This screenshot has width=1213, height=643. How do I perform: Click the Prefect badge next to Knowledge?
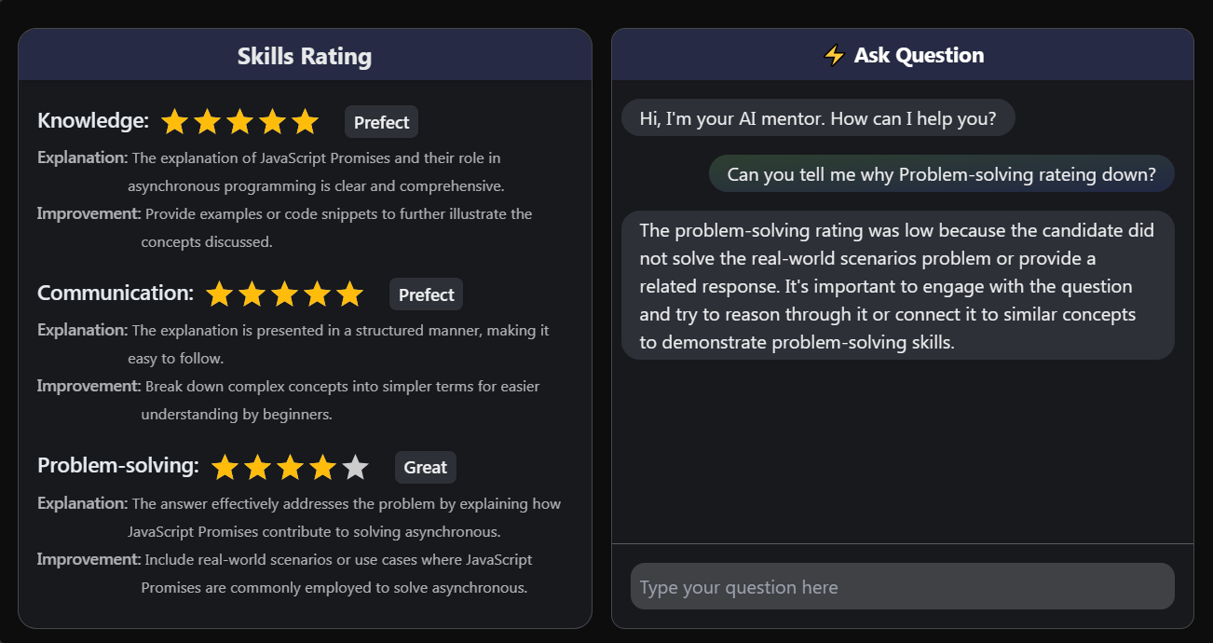click(381, 122)
